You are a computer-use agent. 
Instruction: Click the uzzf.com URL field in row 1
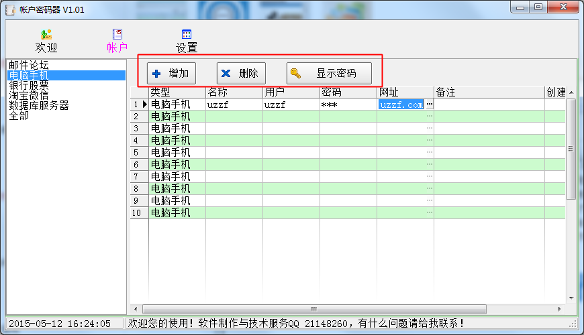tap(401, 105)
